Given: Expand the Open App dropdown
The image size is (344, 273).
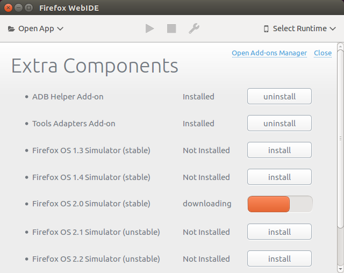Looking at the screenshot, I should pyautogui.click(x=35, y=28).
